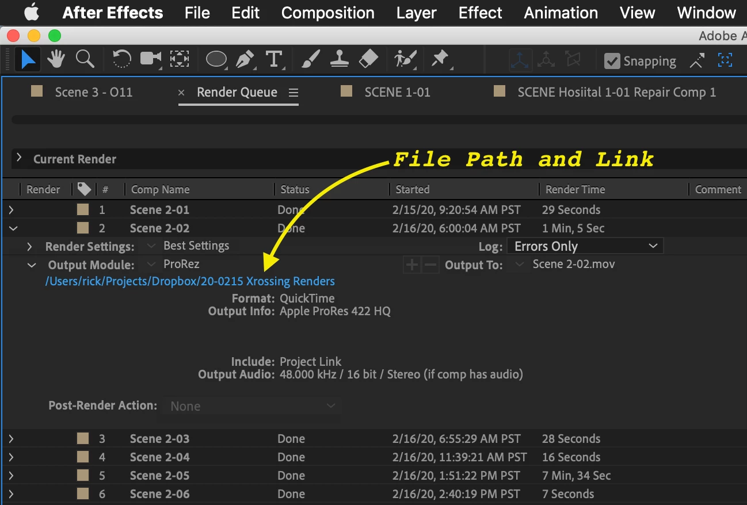747x505 pixels.
Task: Open the Apple menu
Action: pyautogui.click(x=32, y=12)
